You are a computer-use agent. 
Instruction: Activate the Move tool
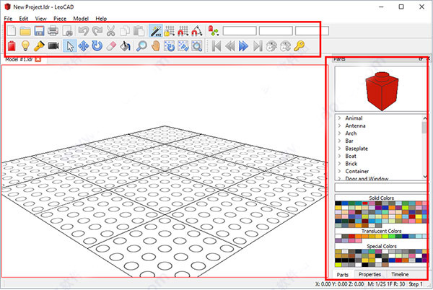click(x=82, y=46)
